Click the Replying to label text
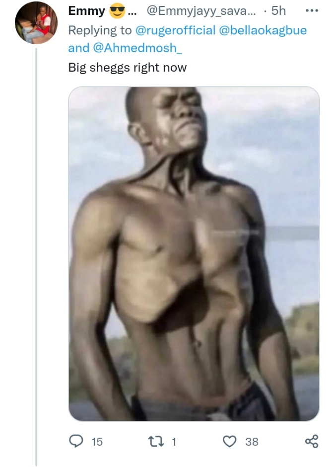Screen dimensions: 335x467 point(100,30)
